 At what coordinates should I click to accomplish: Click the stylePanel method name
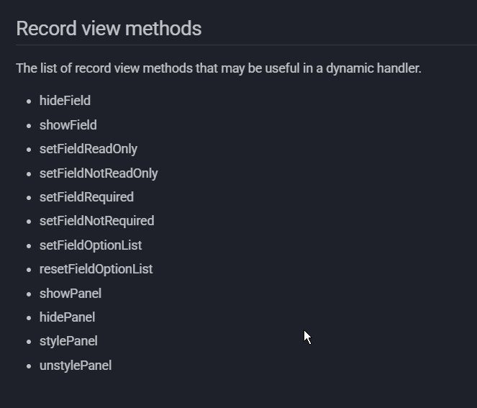click(68, 341)
